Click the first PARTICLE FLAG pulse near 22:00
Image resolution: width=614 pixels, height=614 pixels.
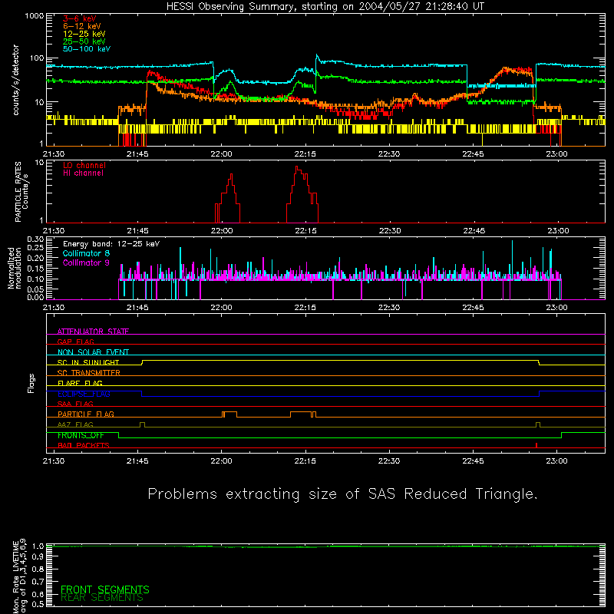click(229, 414)
